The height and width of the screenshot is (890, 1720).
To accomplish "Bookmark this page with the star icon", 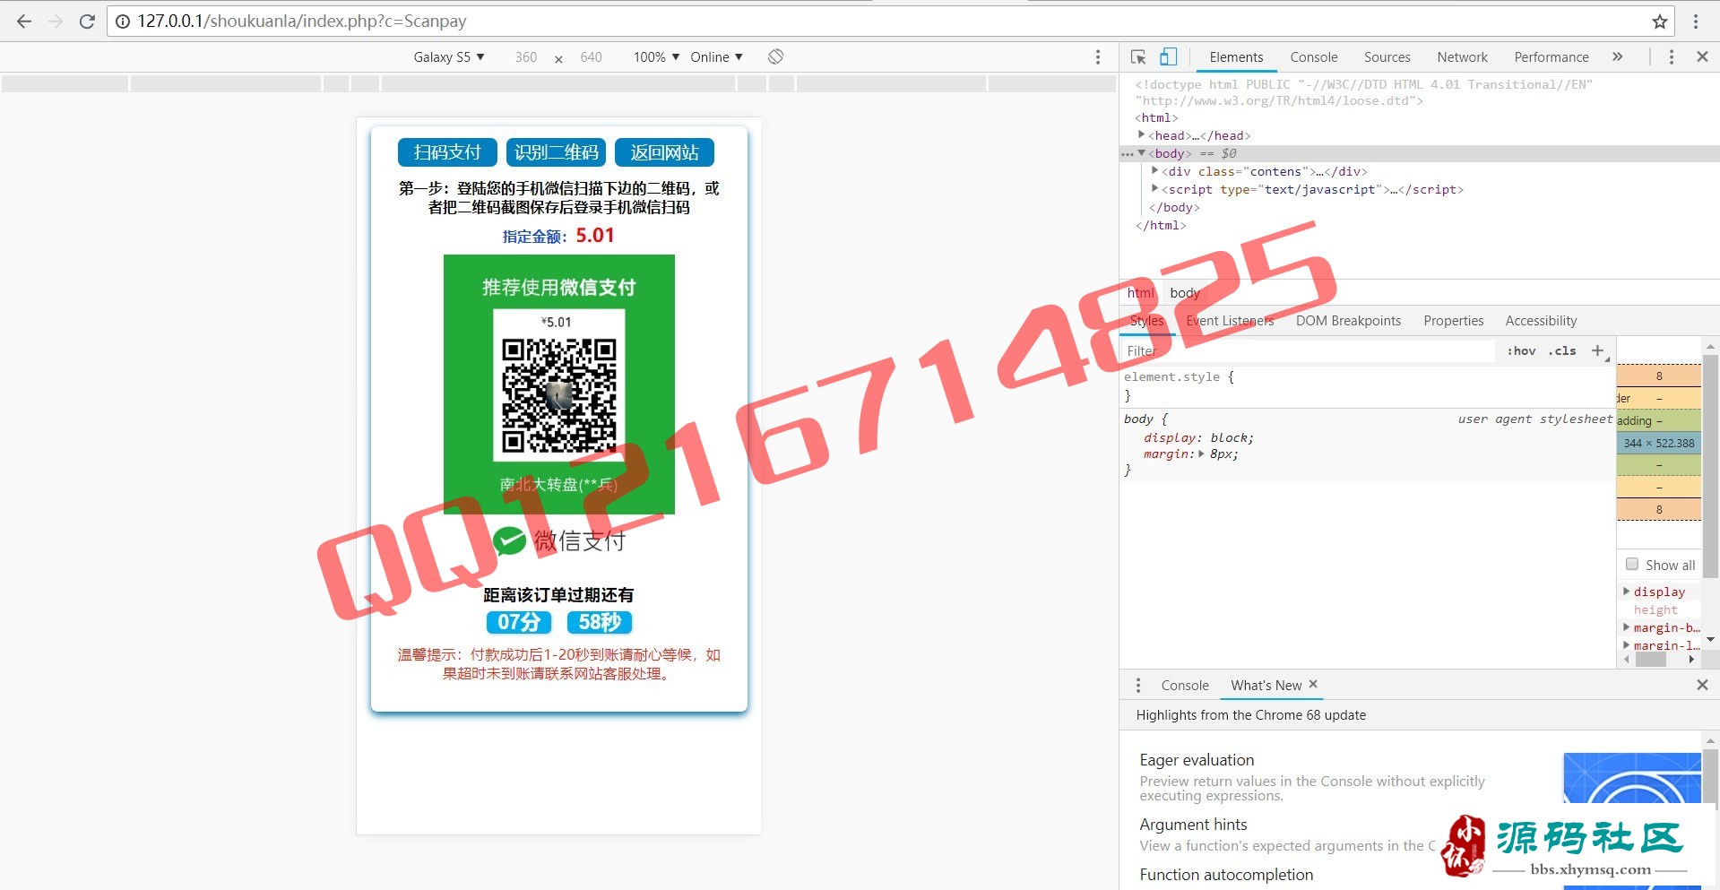I will (x=1660, y=22).
